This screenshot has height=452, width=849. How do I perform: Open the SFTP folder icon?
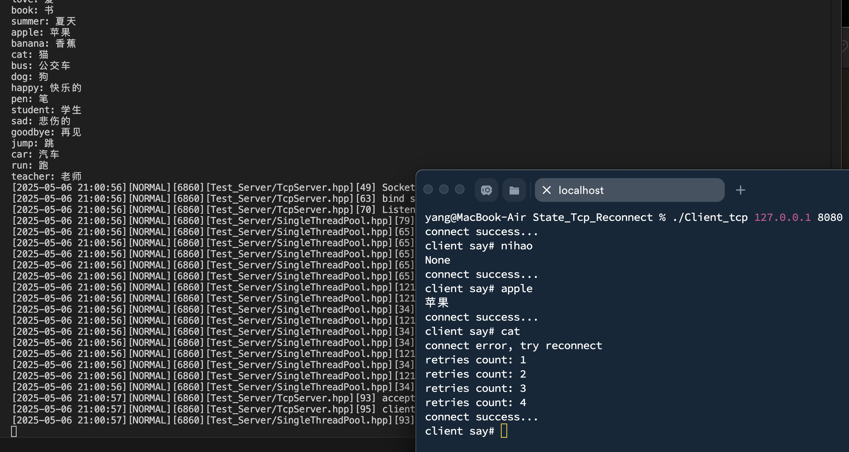(514, 190)
